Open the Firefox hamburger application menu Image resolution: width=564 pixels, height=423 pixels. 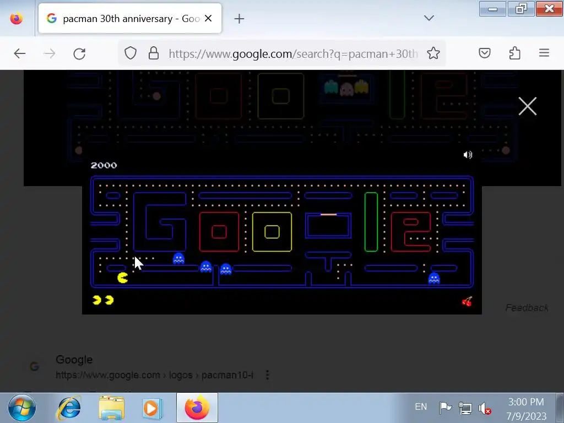pos(544,53)
